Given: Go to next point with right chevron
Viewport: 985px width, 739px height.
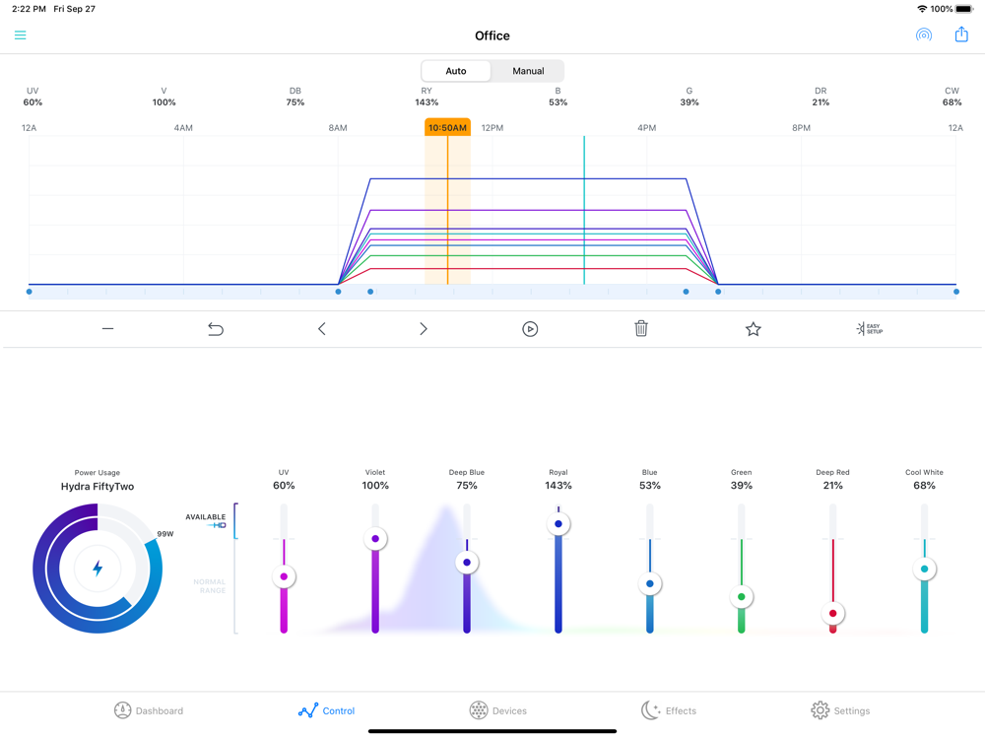Looking at the screenshot, I should tap(424, 329).
